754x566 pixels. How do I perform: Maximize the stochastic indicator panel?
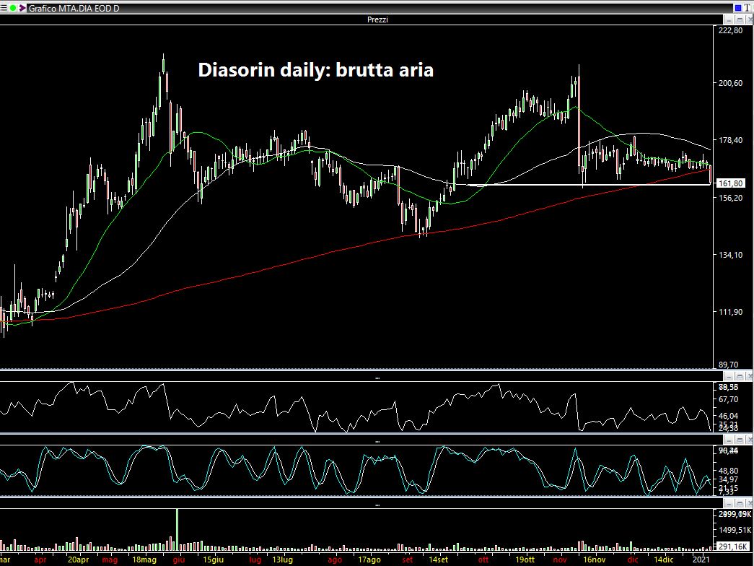(x=740, y=440)
